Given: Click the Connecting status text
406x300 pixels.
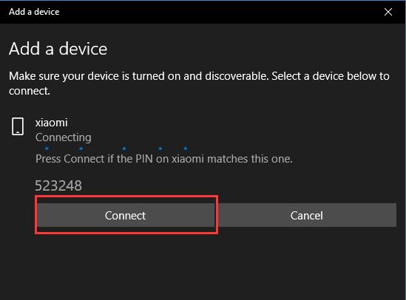Looking at the screenshot, I should [64, 137].
